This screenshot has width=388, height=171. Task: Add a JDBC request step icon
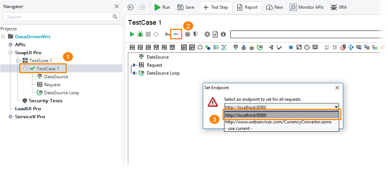click(x=164, y=47)
